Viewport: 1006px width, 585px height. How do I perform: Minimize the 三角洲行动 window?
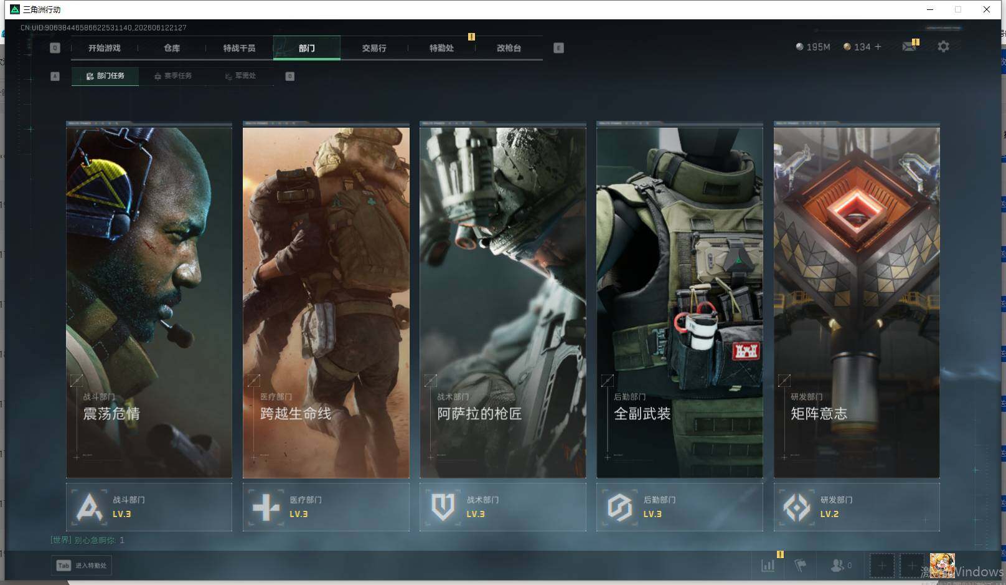930,9
